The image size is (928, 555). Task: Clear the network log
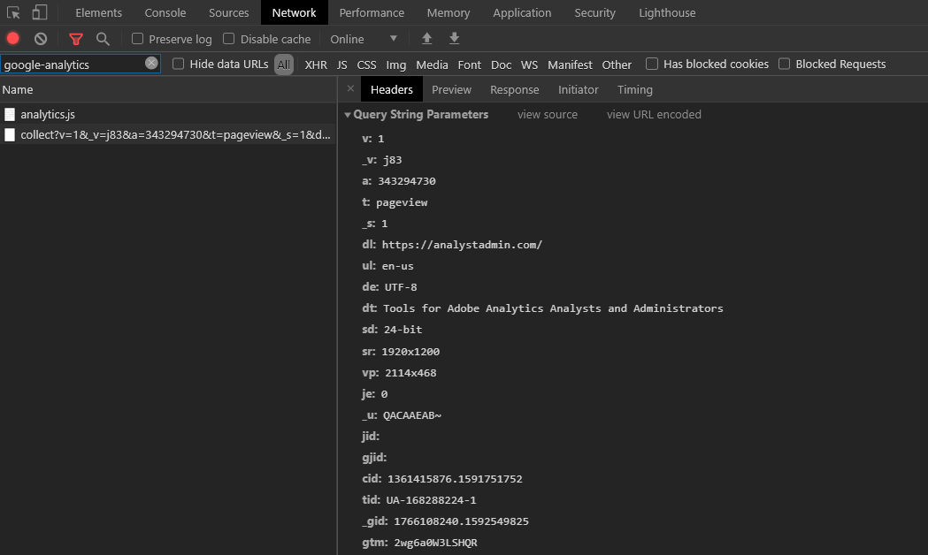click(41, 39)
